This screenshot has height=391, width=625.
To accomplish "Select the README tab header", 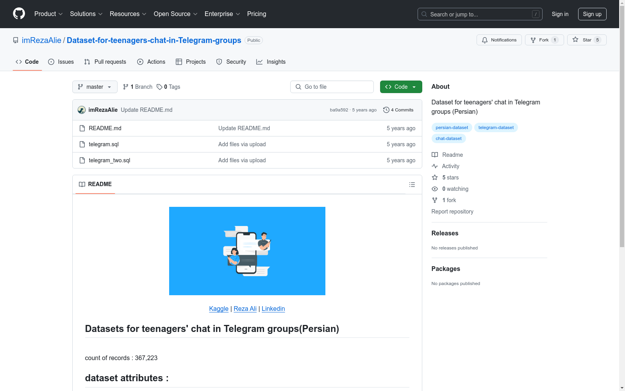I will [95, 184].
